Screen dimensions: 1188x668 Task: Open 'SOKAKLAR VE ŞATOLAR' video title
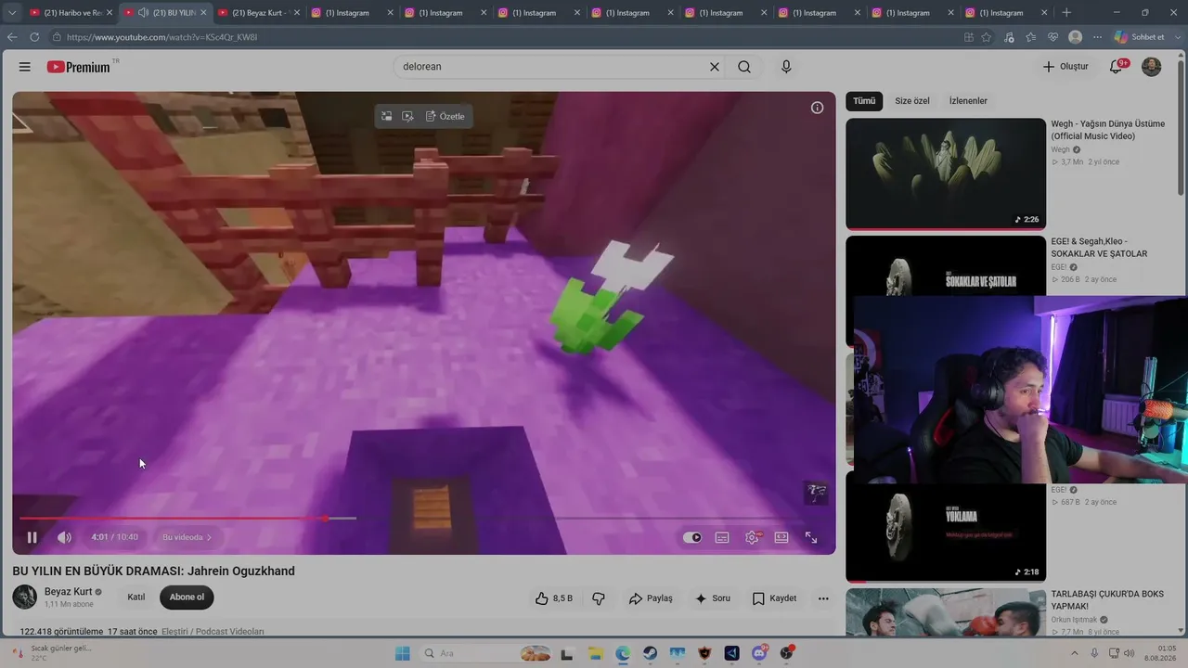click(1099, 247)
